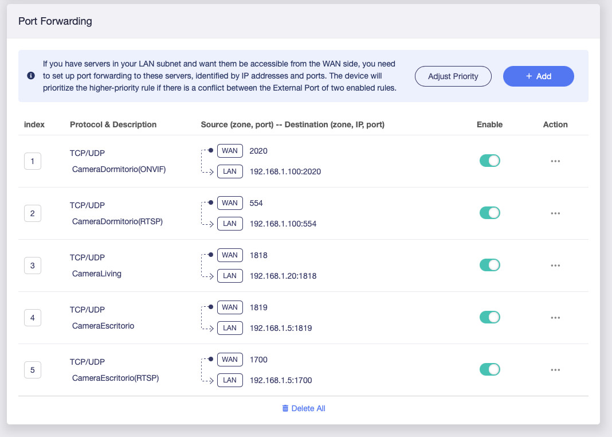Click the CameraLiving description text
The width and height of the screenshot is (612, 437).
[96, 274]
